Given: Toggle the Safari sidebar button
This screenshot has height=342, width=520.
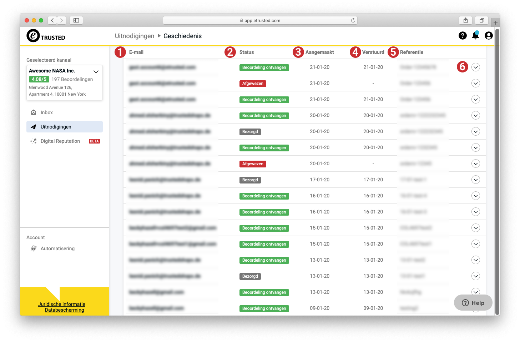Looking at the screenshot, I should click(x=76, y=20).
